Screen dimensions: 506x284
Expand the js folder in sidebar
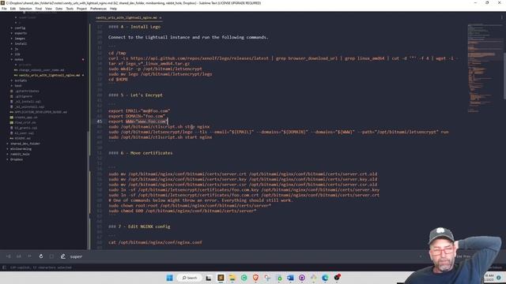point(16,49)
